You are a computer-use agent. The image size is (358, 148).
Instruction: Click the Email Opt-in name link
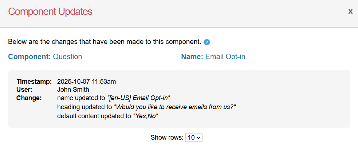225,57
